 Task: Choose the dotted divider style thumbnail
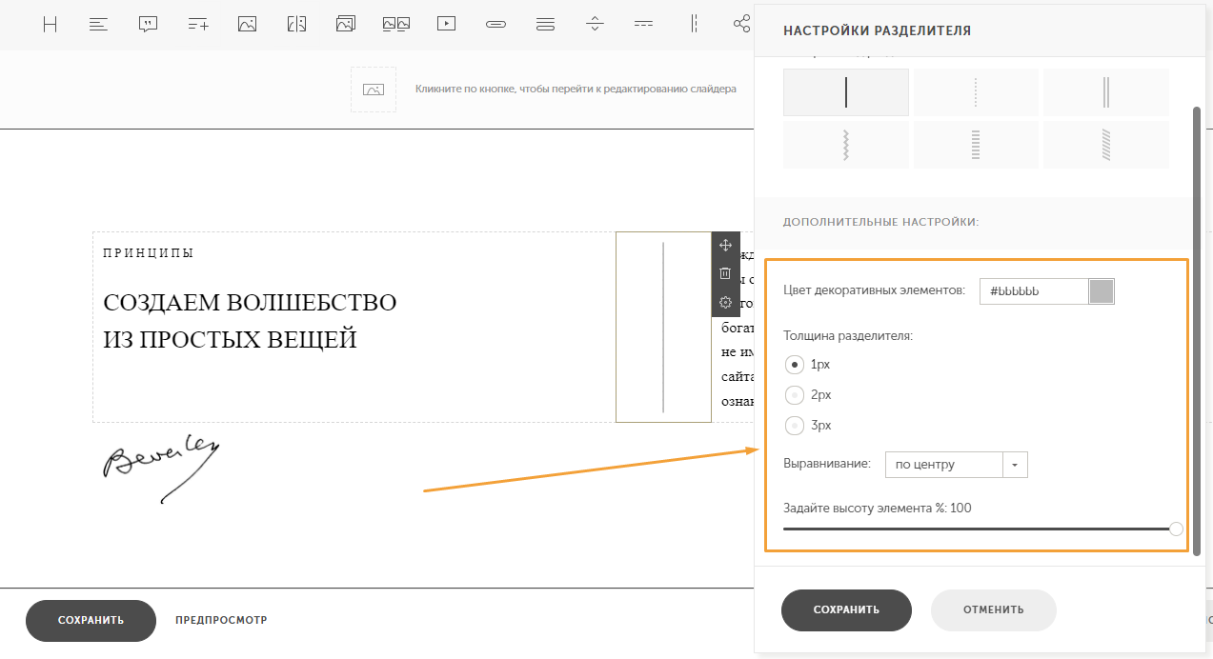976,92
